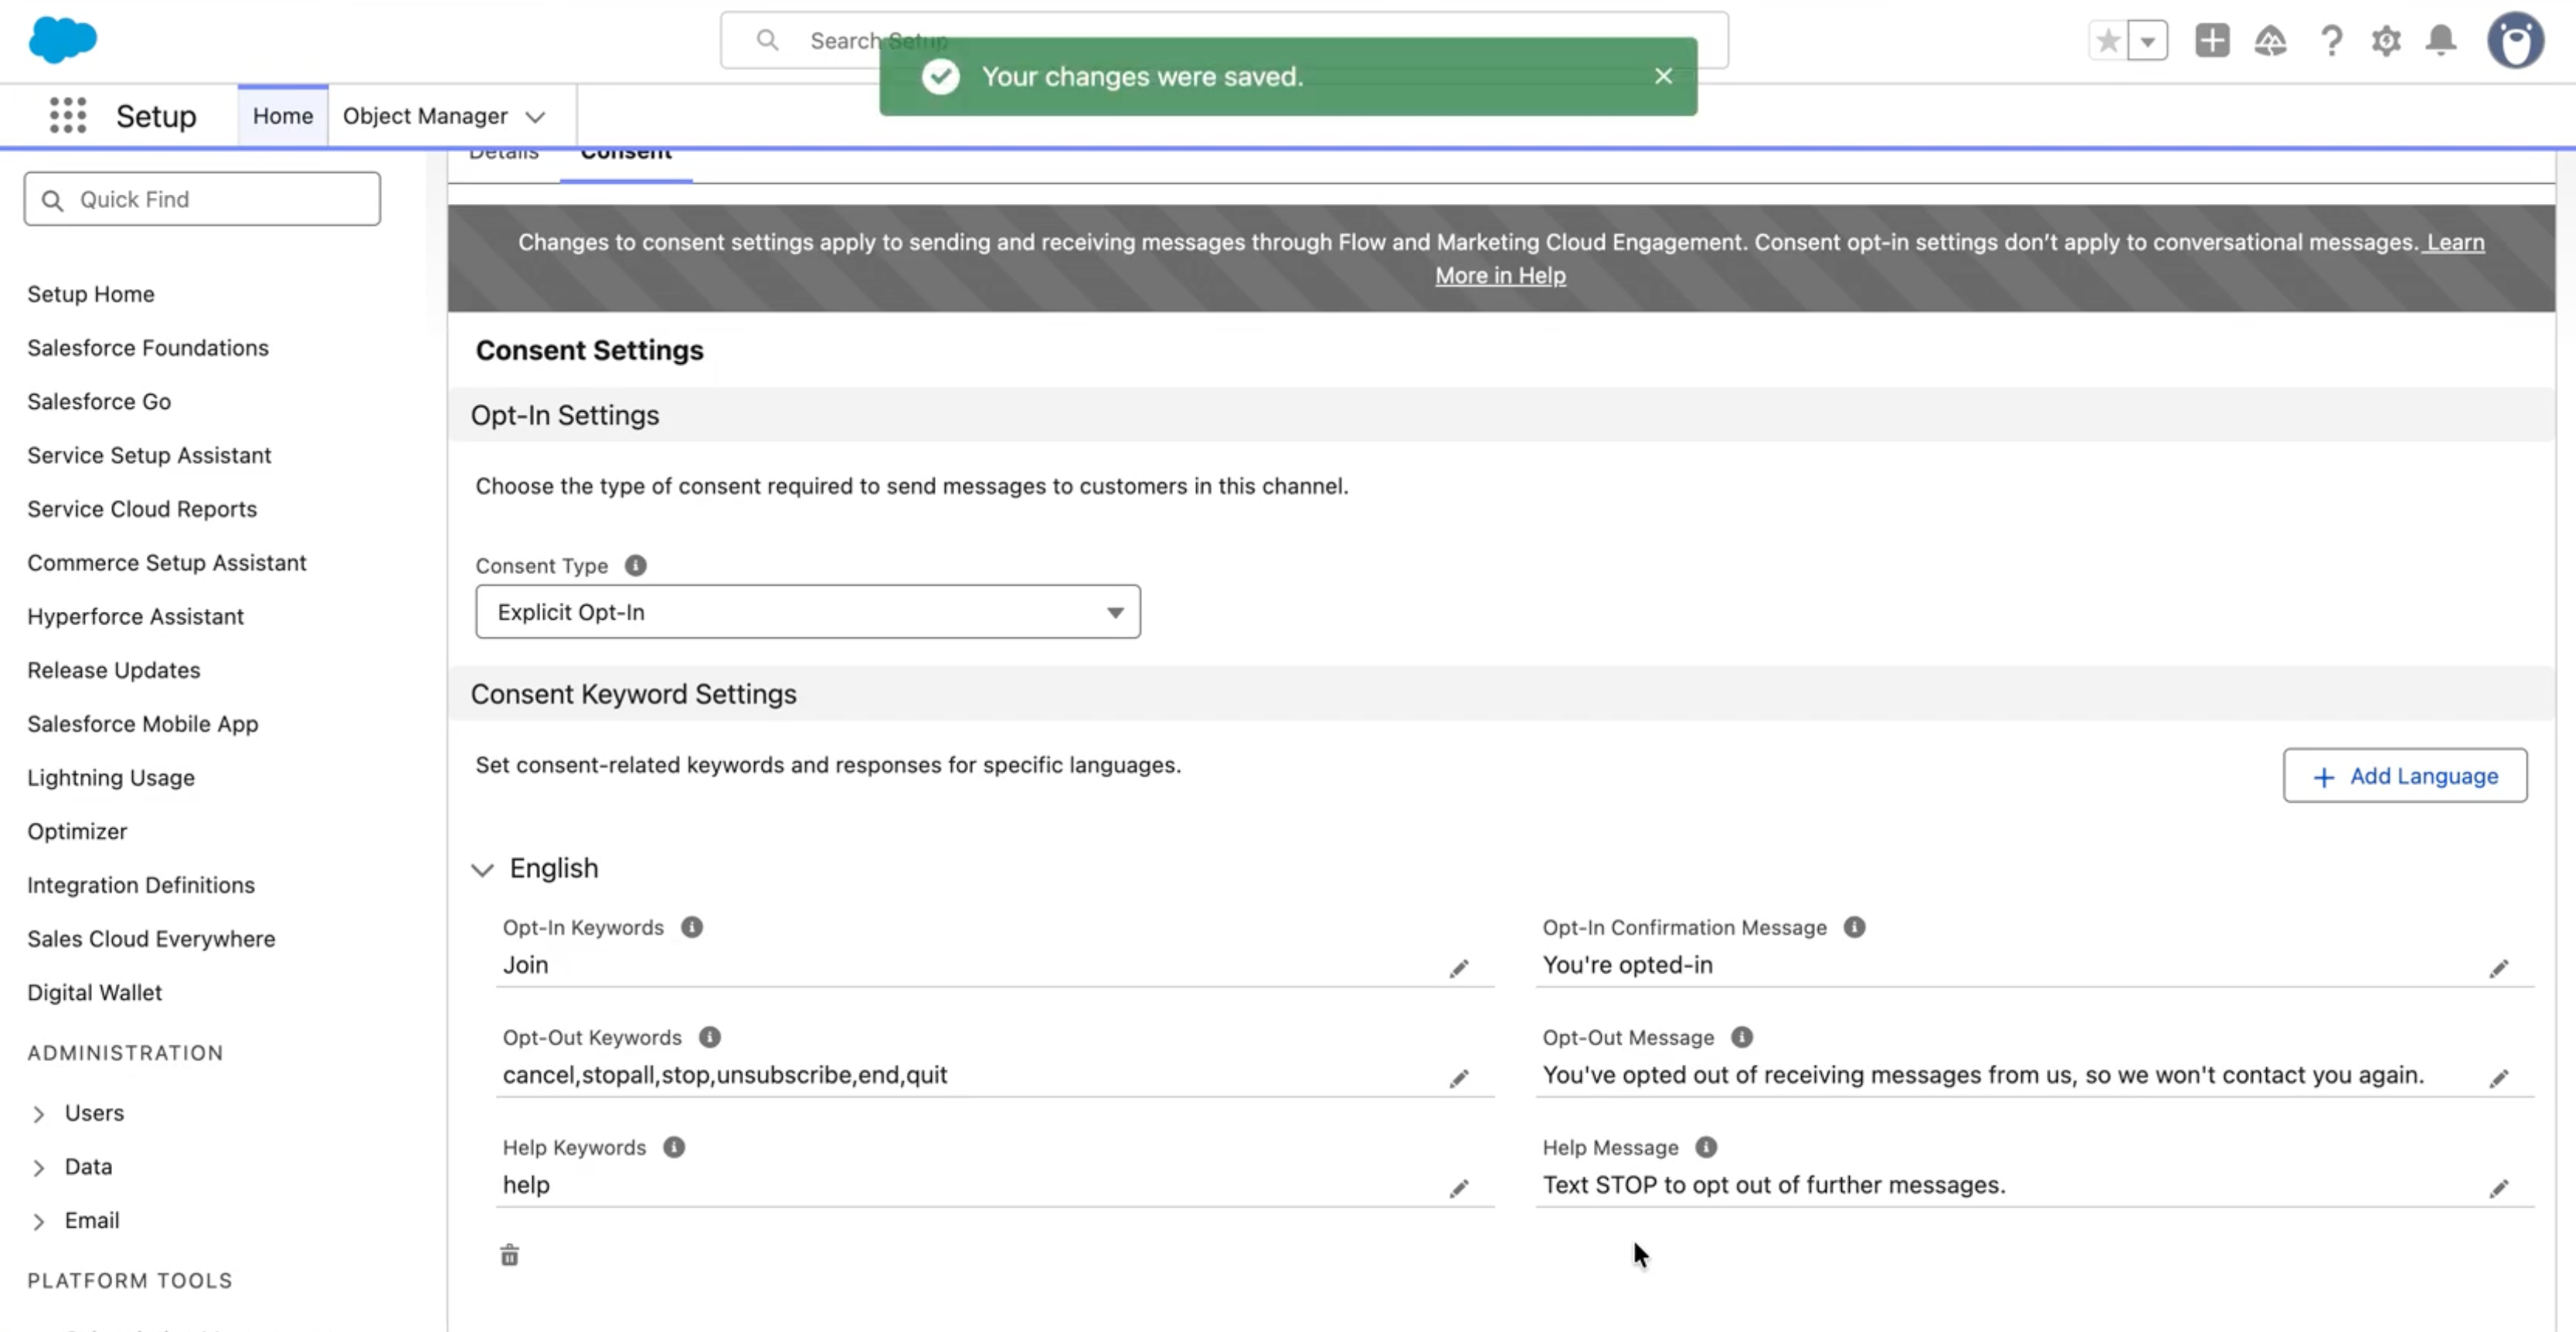This screenshot has height=1332, width=2576.
Task: Show info tooltip for Opt-In Keywords
Action: point(691,927)
